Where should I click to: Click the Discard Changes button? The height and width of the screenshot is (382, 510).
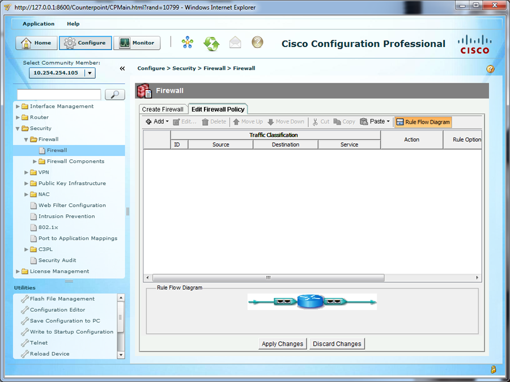pyautogui.click(x=337, y=344)
